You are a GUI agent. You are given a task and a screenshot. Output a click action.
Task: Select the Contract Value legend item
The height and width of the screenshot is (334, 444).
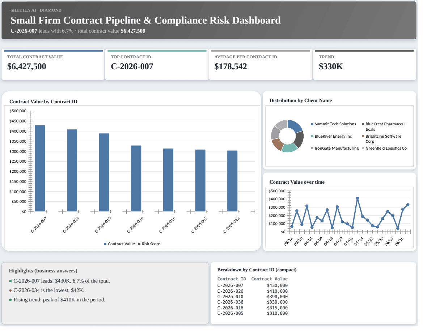pos(119,244)
